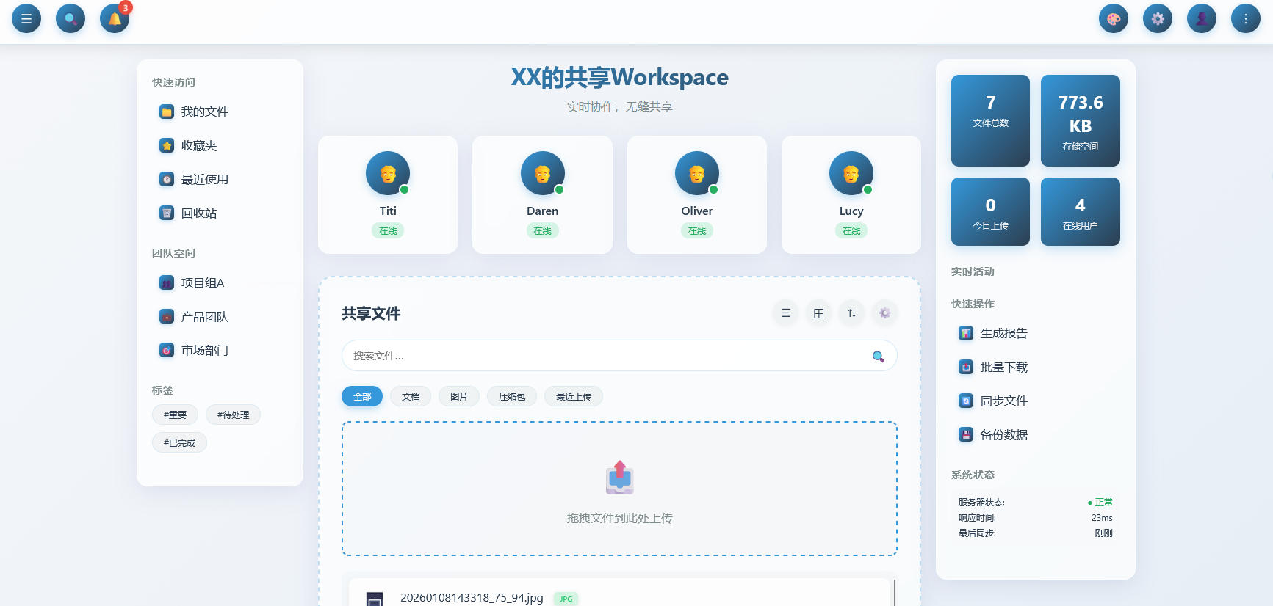Click the 备份数据 disk icon
1273x606 pixels.
coord(966,434)
